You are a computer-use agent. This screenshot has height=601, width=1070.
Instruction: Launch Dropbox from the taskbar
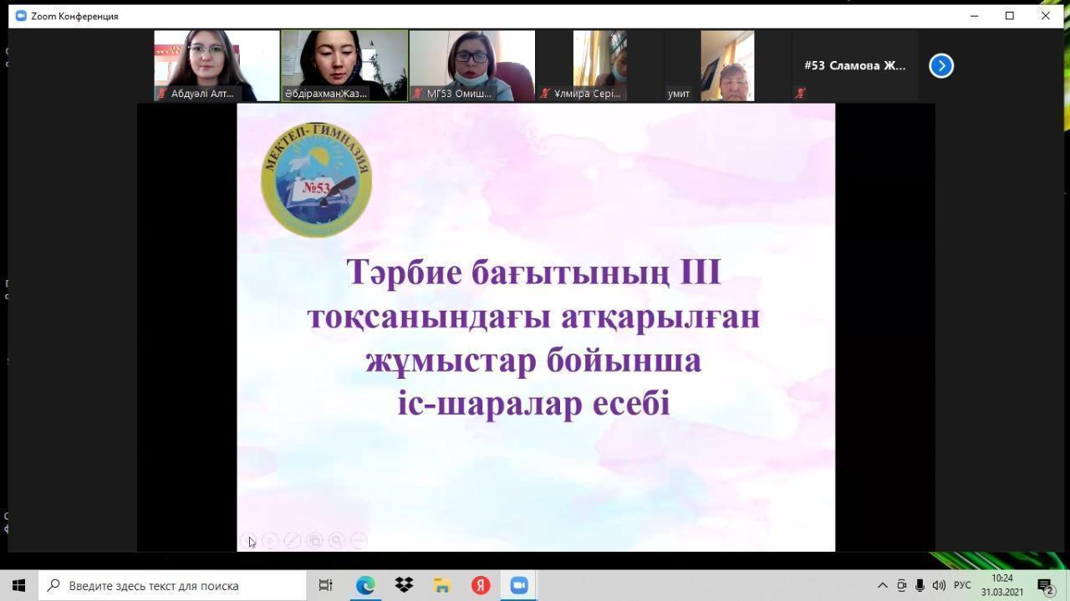tap(404, 586)
